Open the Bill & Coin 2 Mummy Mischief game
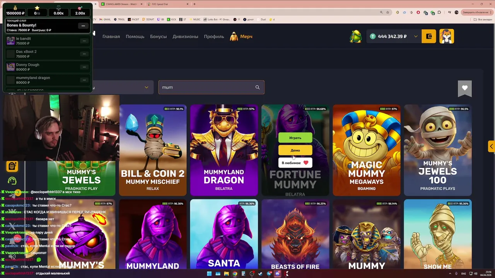Viewport: 495px width, 278px height. point(153,150)
